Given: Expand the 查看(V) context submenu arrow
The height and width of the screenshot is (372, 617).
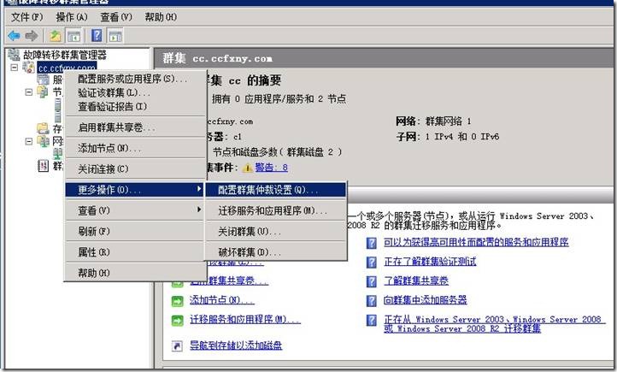Looking at the screenshot, I should point(199,210).
